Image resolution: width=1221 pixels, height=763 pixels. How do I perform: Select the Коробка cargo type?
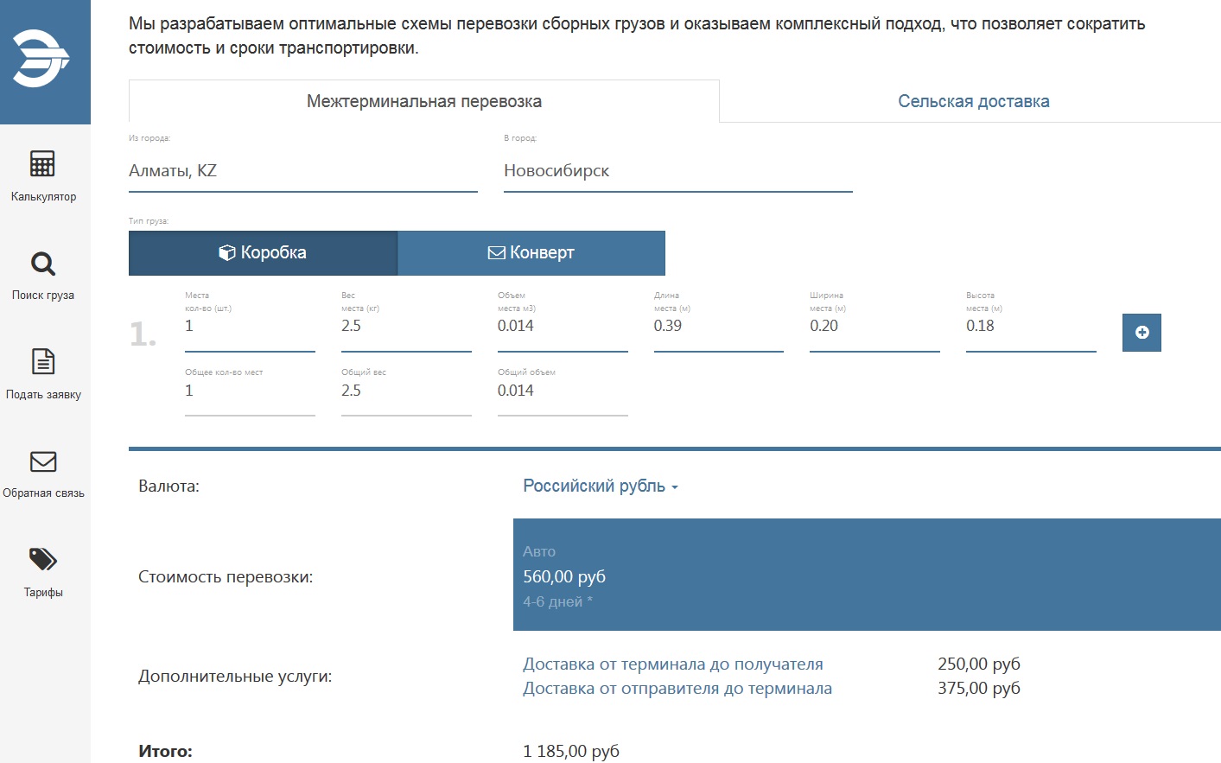pos(263,253)
